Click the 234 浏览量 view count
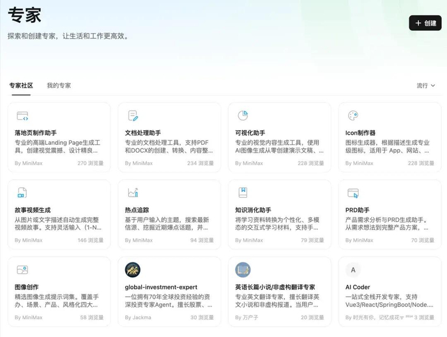 201,163
